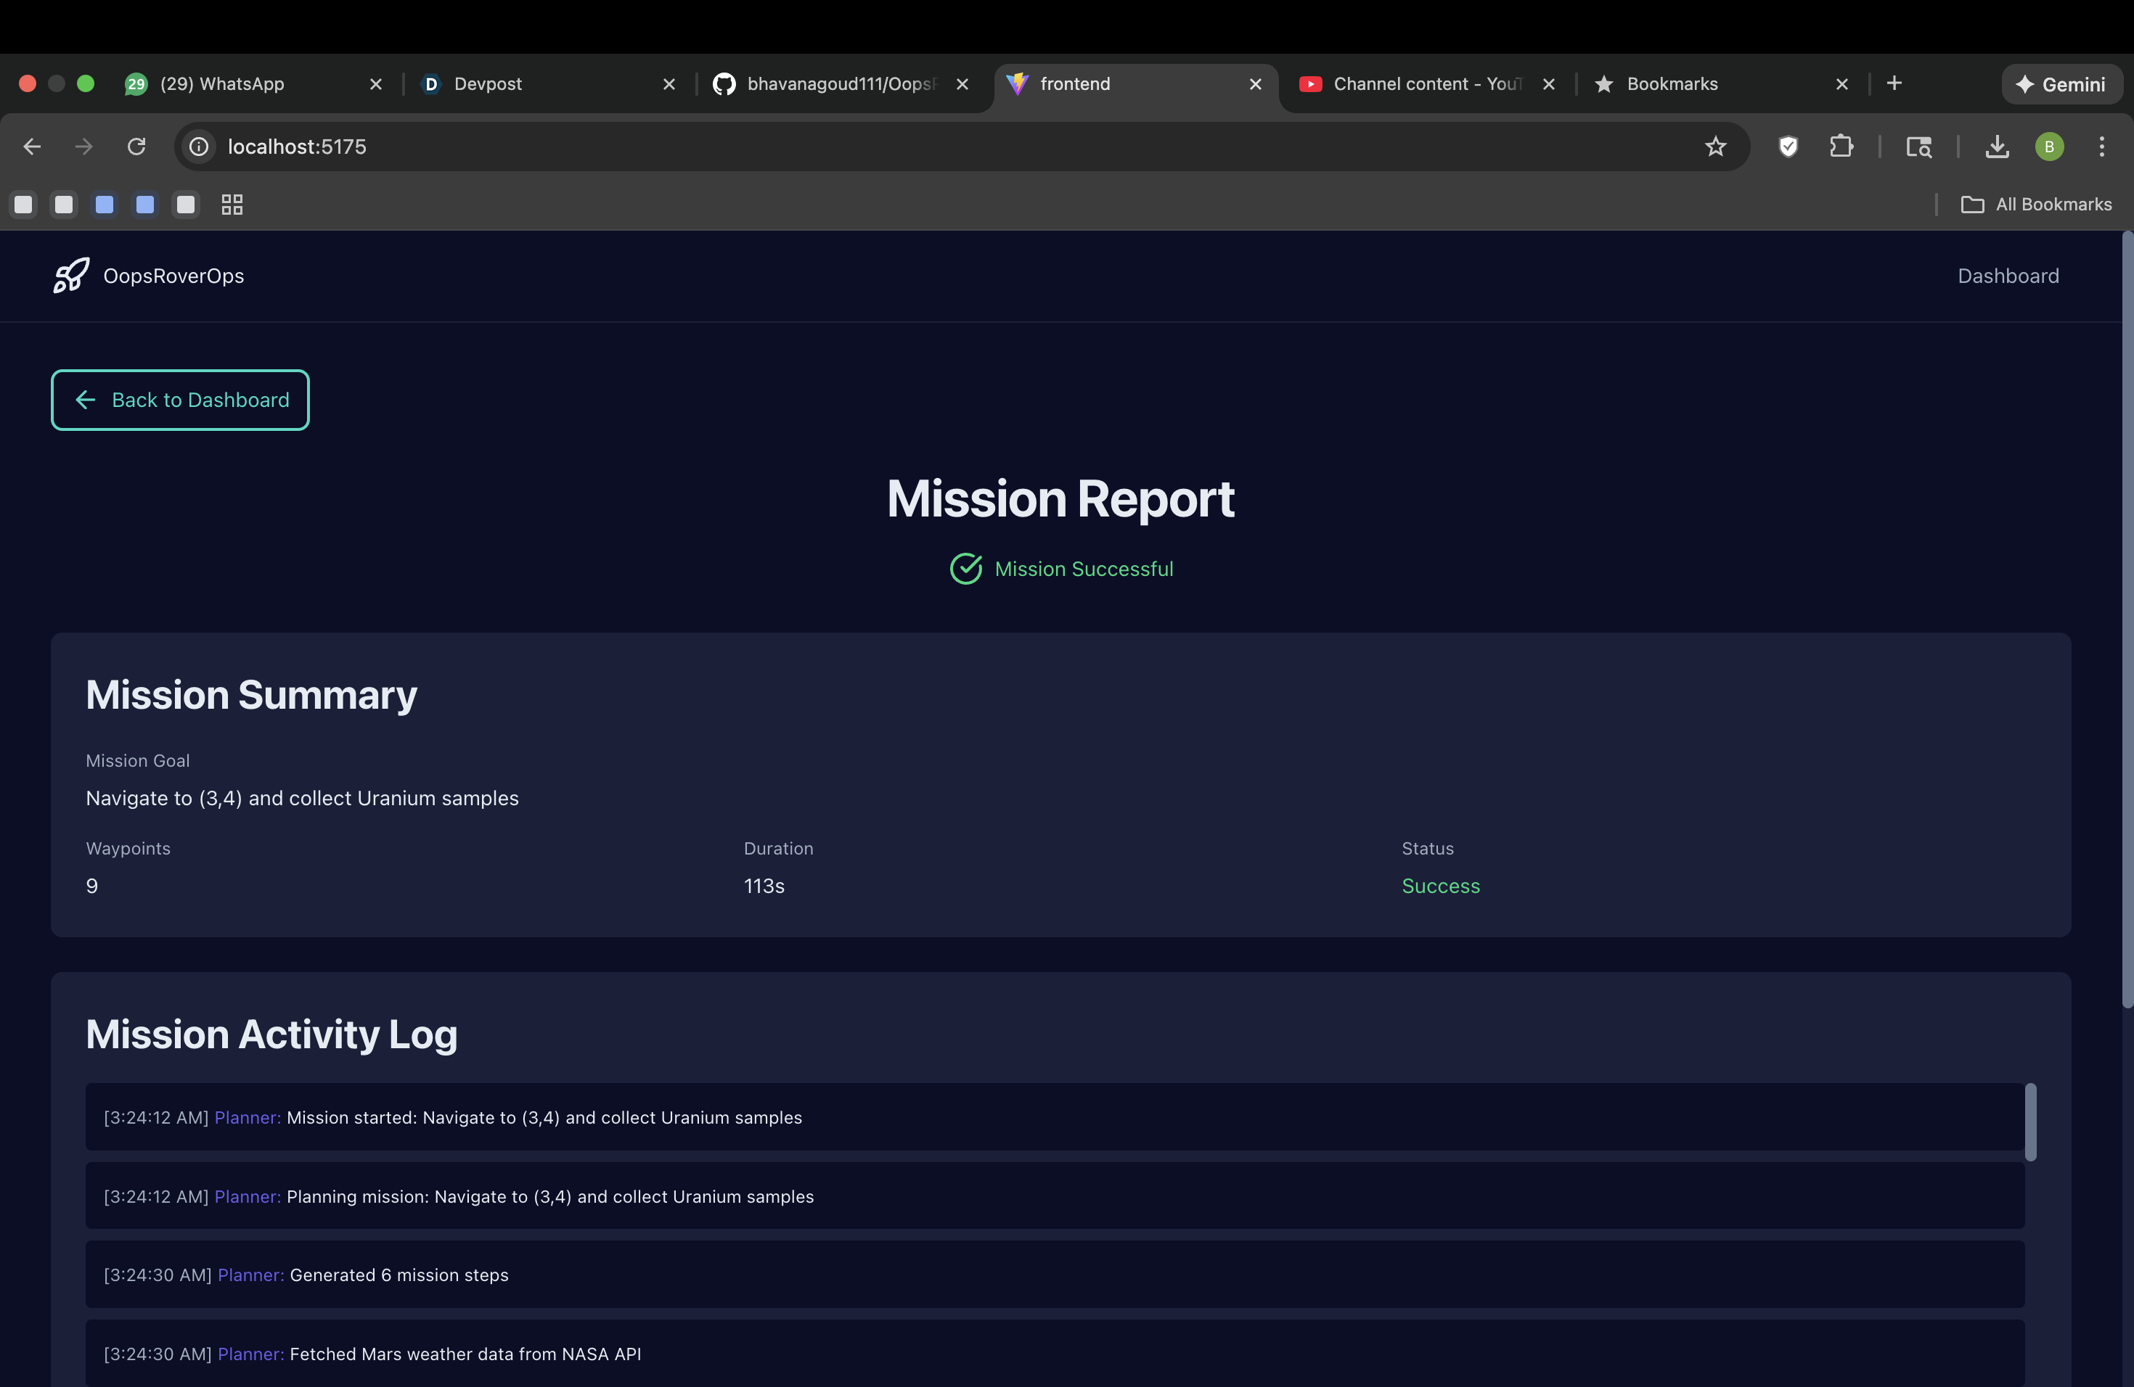Open Chrome three-dot menu
This screenshot has height=1387, width=2134.
pos(2101,146)
